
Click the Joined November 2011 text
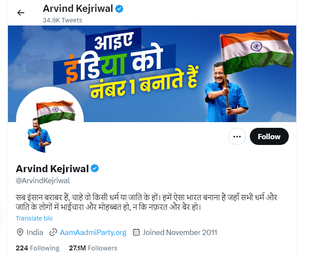[180, 232]
